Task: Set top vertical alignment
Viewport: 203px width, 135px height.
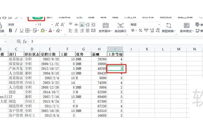Action: (70, 24)
